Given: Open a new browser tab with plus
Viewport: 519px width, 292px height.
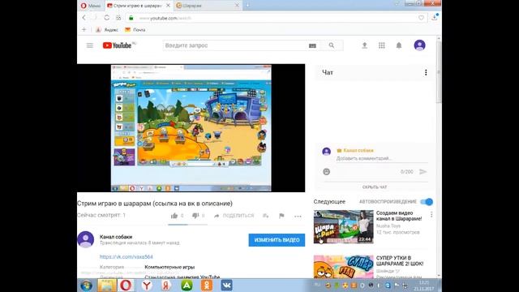Looking at the screenshot, I should click(247, 6).
